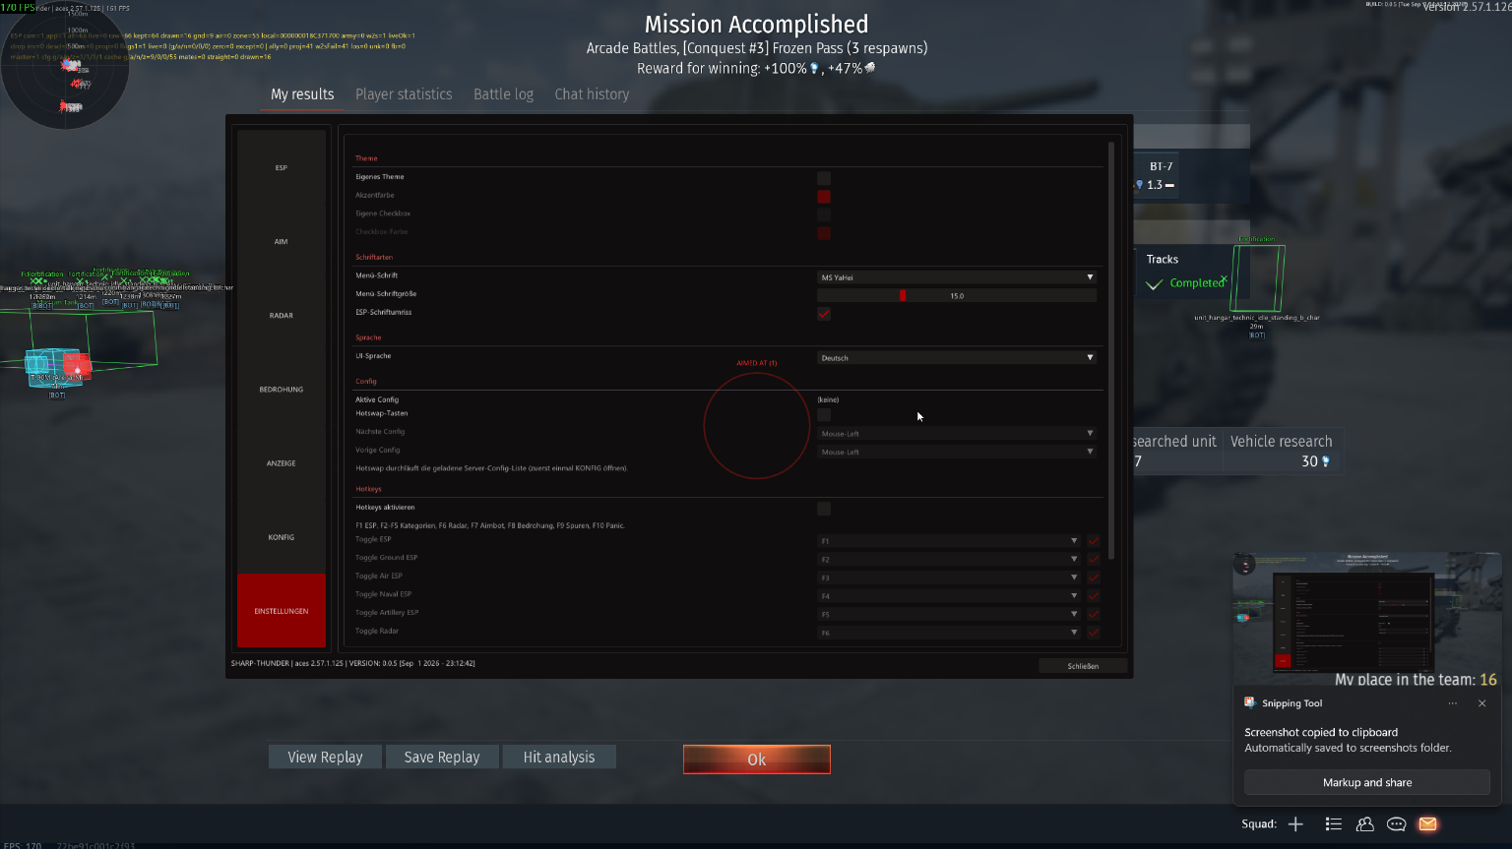Open the Toggle Air ESP F3 dropdown
Viewport: 1512px width, 849px height.
click(949, 577)
